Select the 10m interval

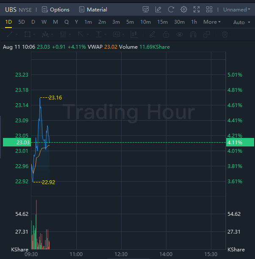146,22
